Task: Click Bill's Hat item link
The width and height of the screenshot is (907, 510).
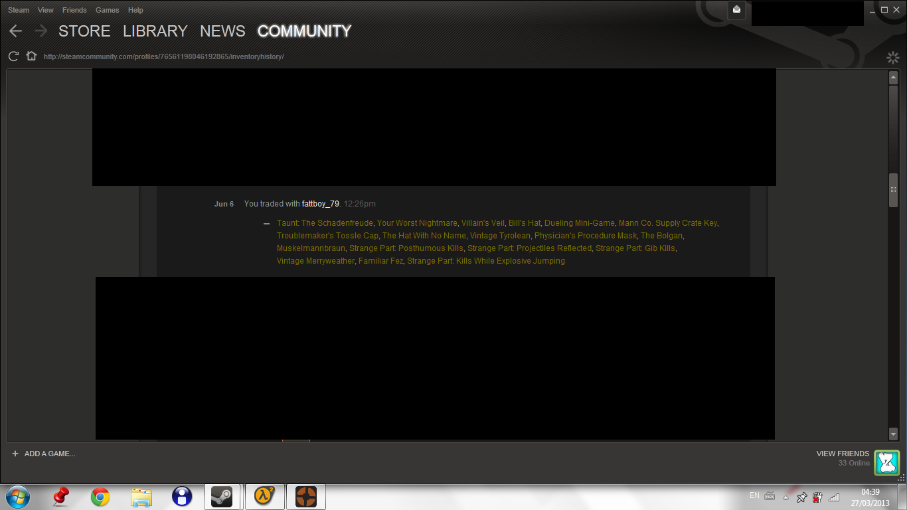Action: tap(525, 223)
